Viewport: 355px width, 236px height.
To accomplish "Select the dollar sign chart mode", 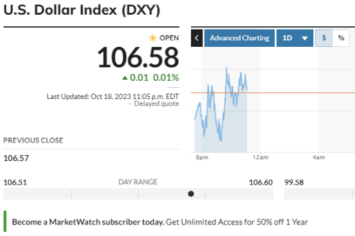I will [324, 38].
